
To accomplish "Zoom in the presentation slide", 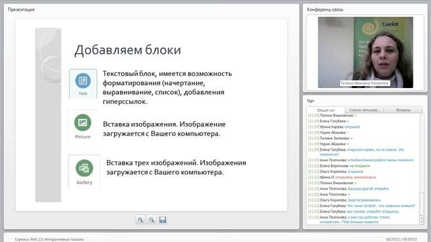I will (140, 220).
